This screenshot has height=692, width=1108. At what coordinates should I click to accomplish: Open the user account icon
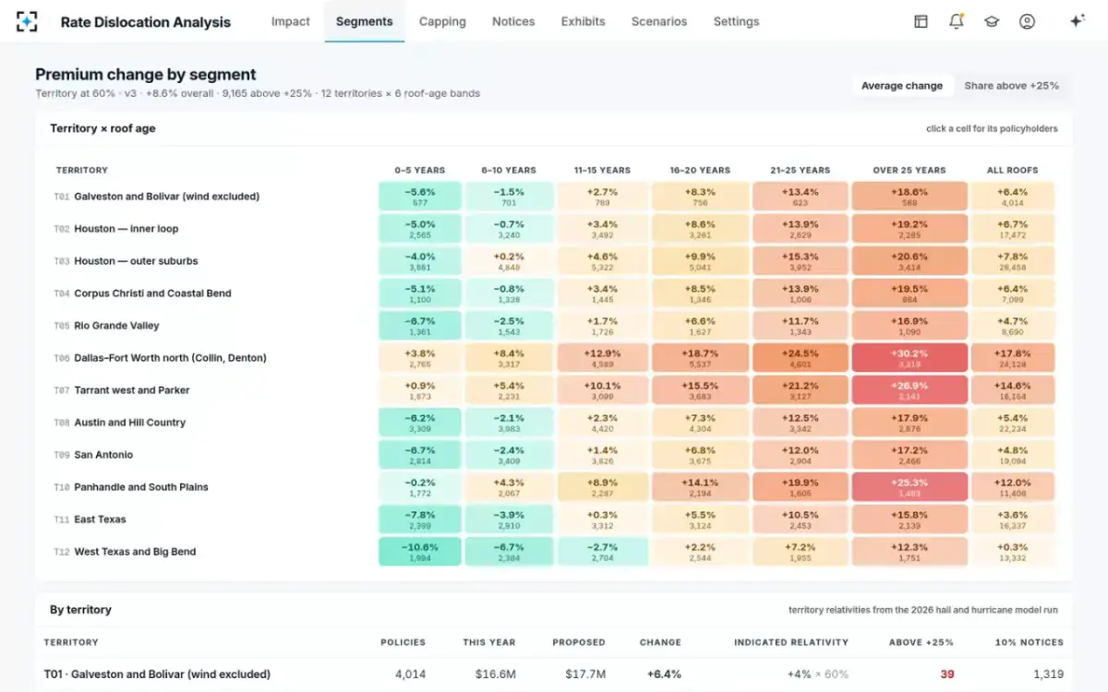coord(1027,21)
